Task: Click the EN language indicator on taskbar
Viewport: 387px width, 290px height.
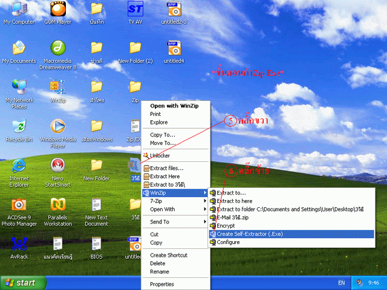Action: (x=341, y=283)
